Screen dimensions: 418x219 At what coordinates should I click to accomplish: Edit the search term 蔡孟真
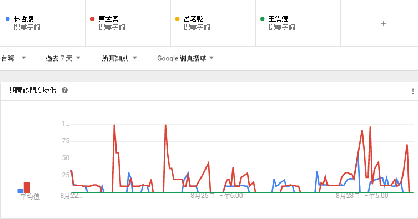[x=108, y=19]
